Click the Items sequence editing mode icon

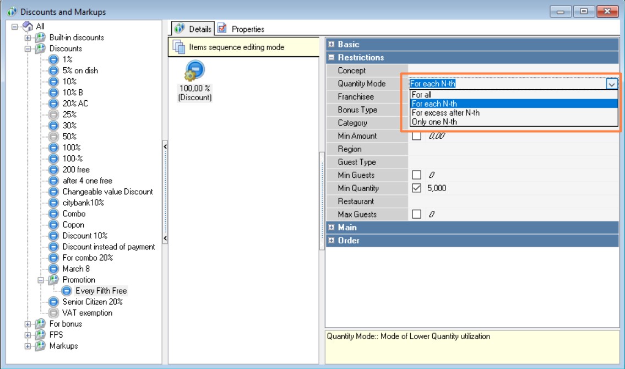(x=178, y=47)
